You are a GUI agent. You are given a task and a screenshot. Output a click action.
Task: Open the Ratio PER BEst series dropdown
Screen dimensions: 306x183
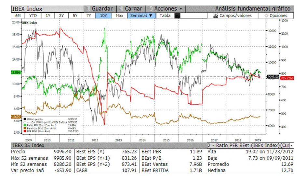250,145
